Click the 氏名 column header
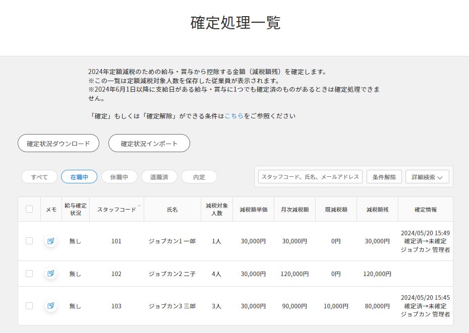The image size is (469, 333). (172, 210)
